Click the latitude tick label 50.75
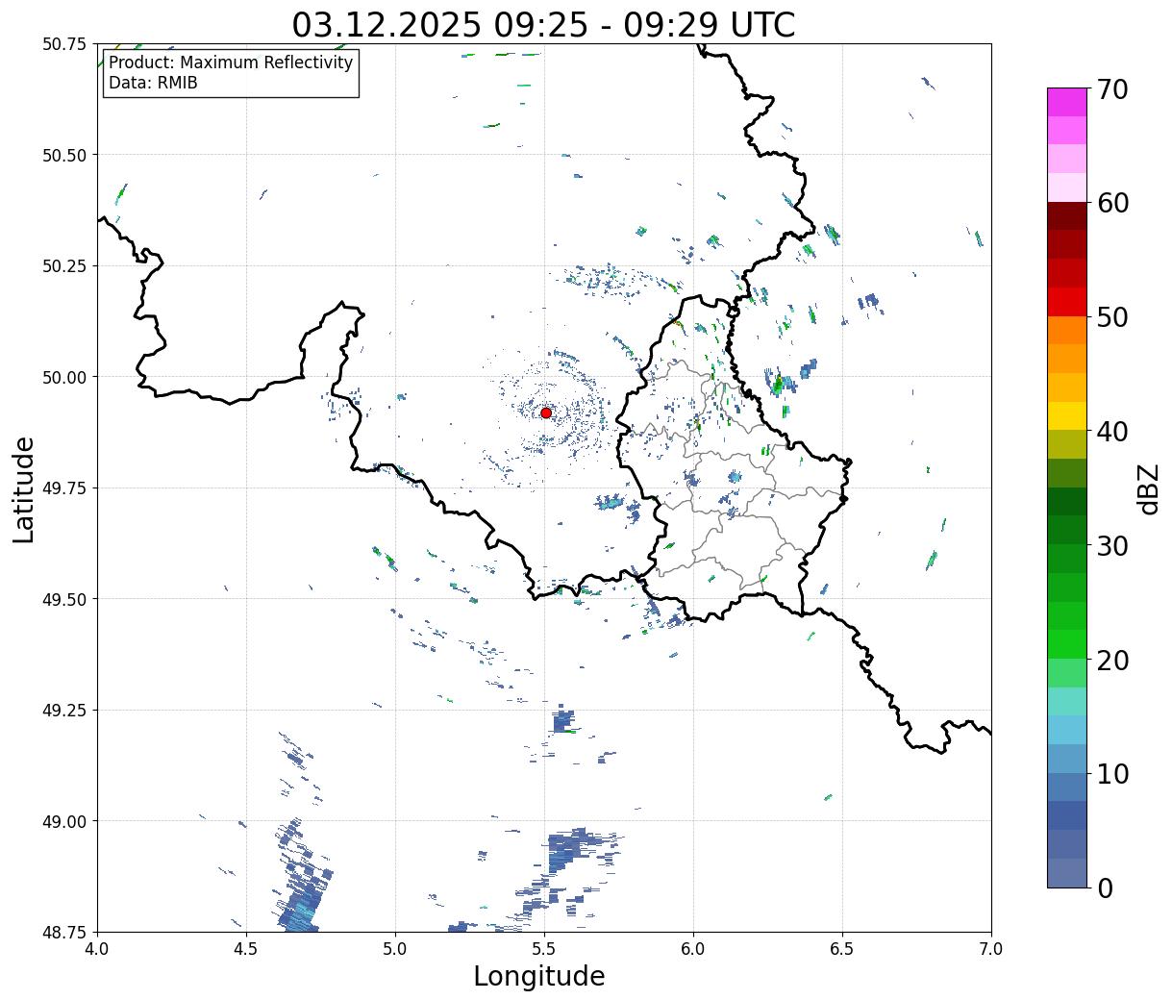Image resolution: width=1172 pixels, height=1000 pixels. [64, 44]
